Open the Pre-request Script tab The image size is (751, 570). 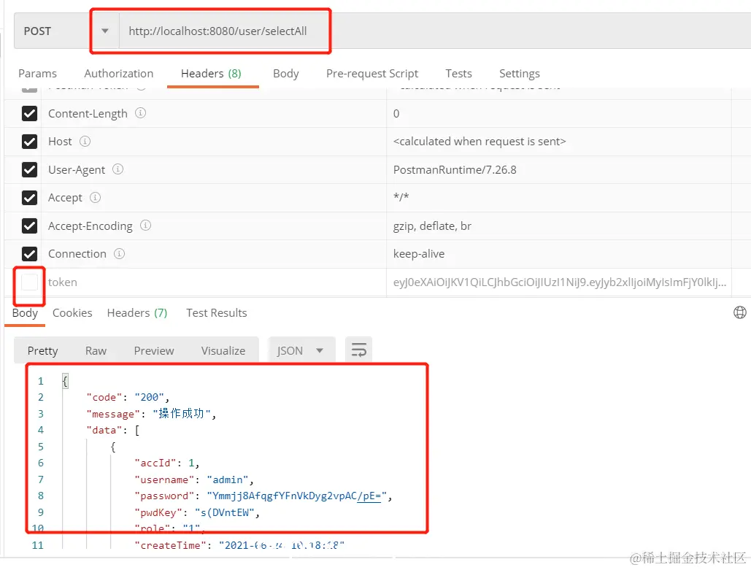372,73
